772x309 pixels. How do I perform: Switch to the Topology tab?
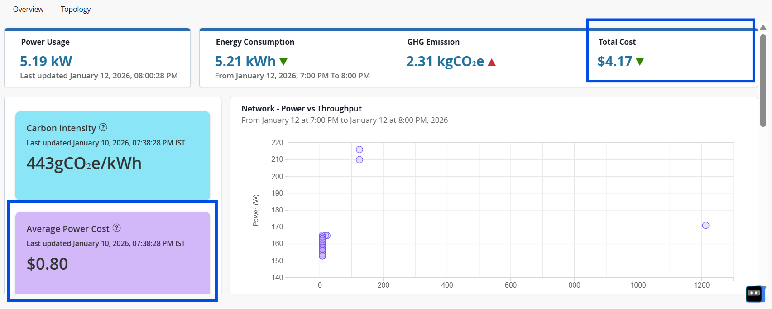coord(76,9)
